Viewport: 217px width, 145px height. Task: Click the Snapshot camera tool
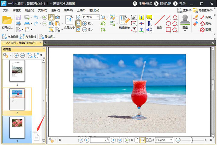[57, 17]
